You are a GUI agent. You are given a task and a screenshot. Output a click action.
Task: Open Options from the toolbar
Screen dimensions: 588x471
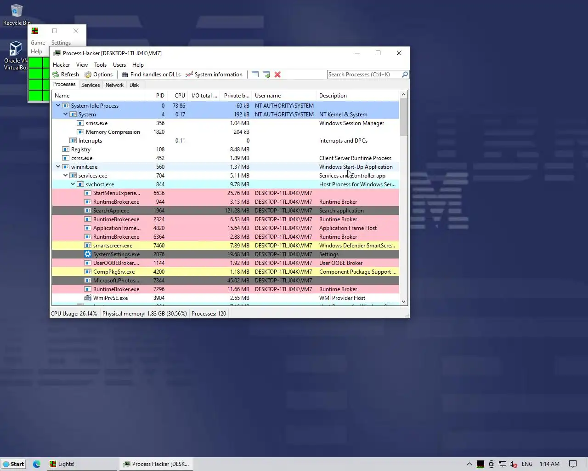(x=98, y=75)
